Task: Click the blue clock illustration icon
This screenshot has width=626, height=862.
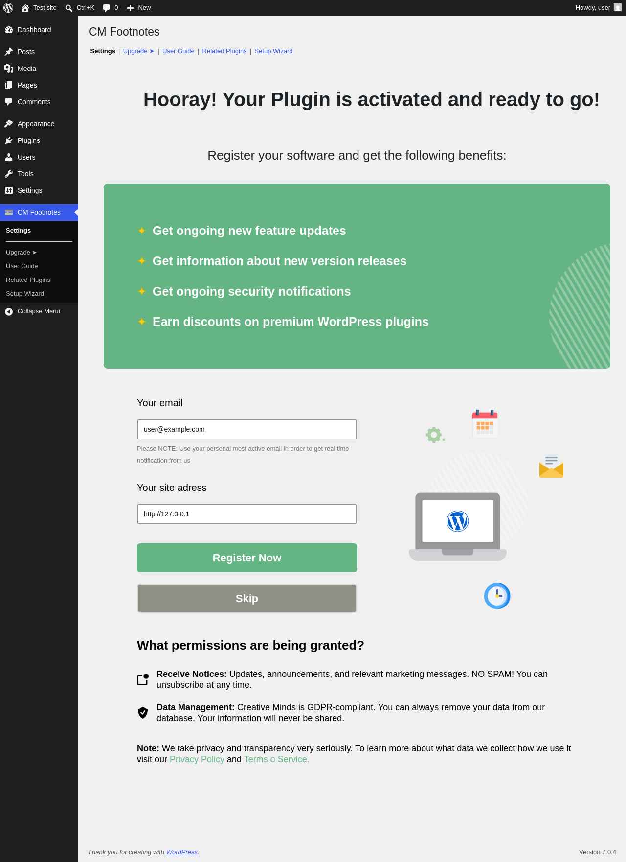Action: point(497,596)
